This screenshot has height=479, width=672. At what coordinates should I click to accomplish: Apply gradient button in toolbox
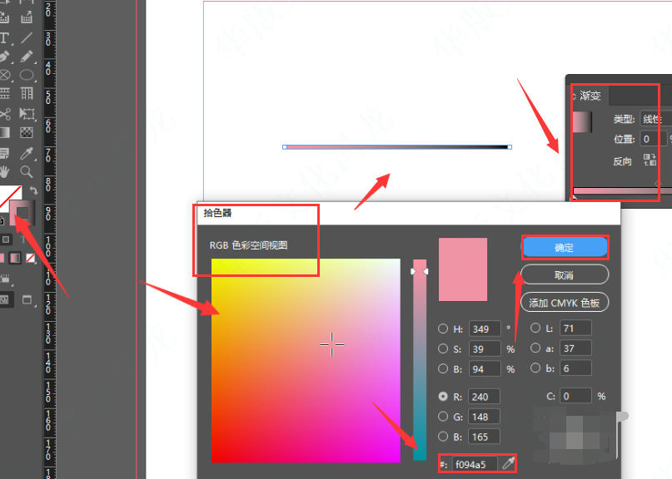pyautogui.click(x=15, y=258)
